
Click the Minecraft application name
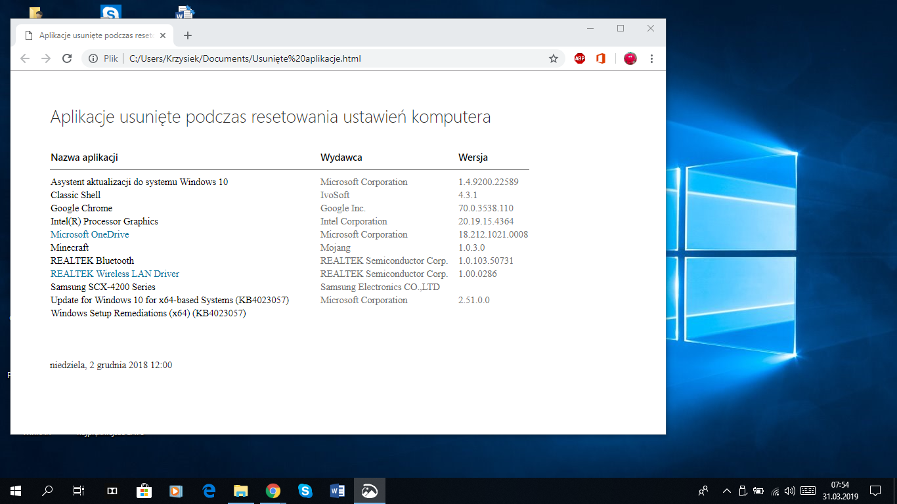(70, 247)
